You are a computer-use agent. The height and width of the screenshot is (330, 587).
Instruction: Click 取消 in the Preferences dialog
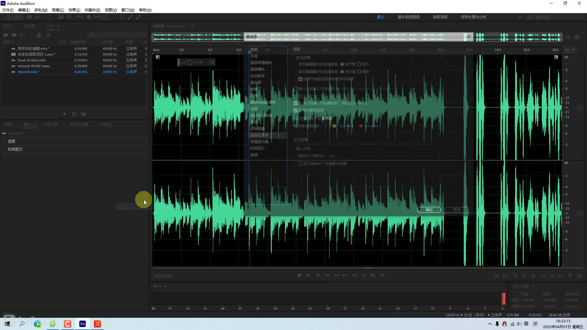point(456,210)
